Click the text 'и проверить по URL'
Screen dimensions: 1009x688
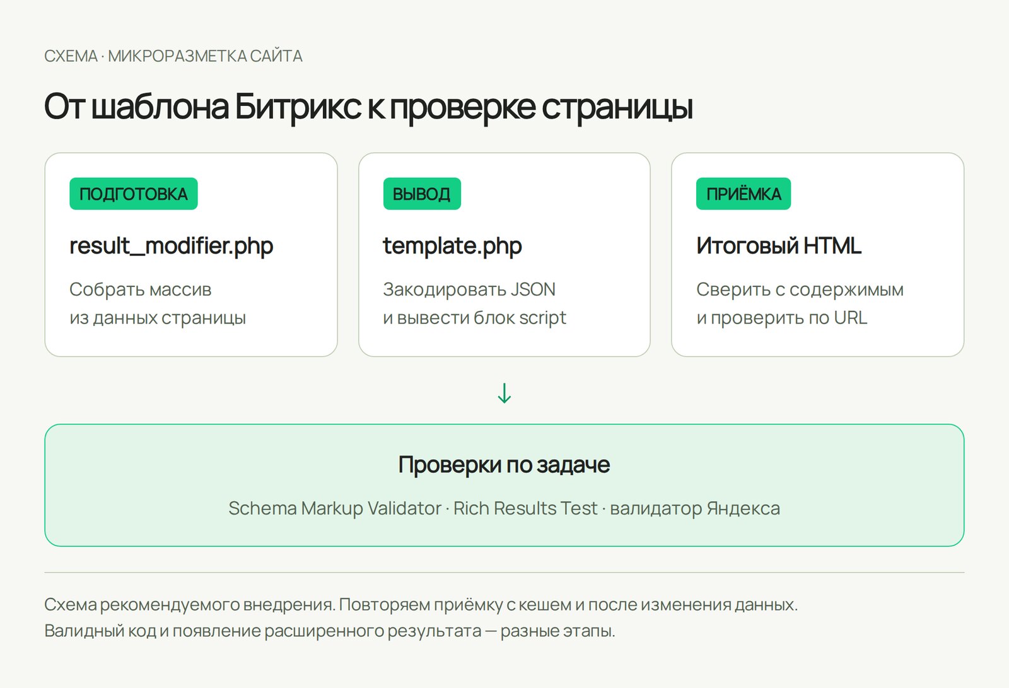pos(782,318)
